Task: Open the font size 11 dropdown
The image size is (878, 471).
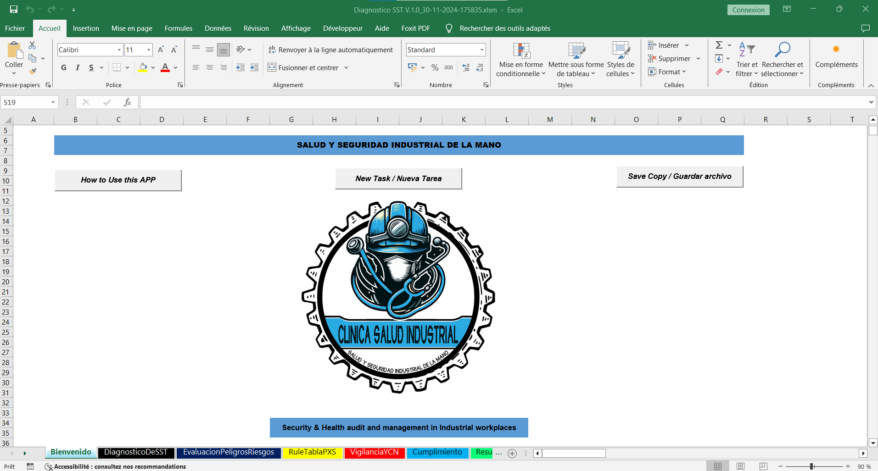Action: (x=149, y=50)
